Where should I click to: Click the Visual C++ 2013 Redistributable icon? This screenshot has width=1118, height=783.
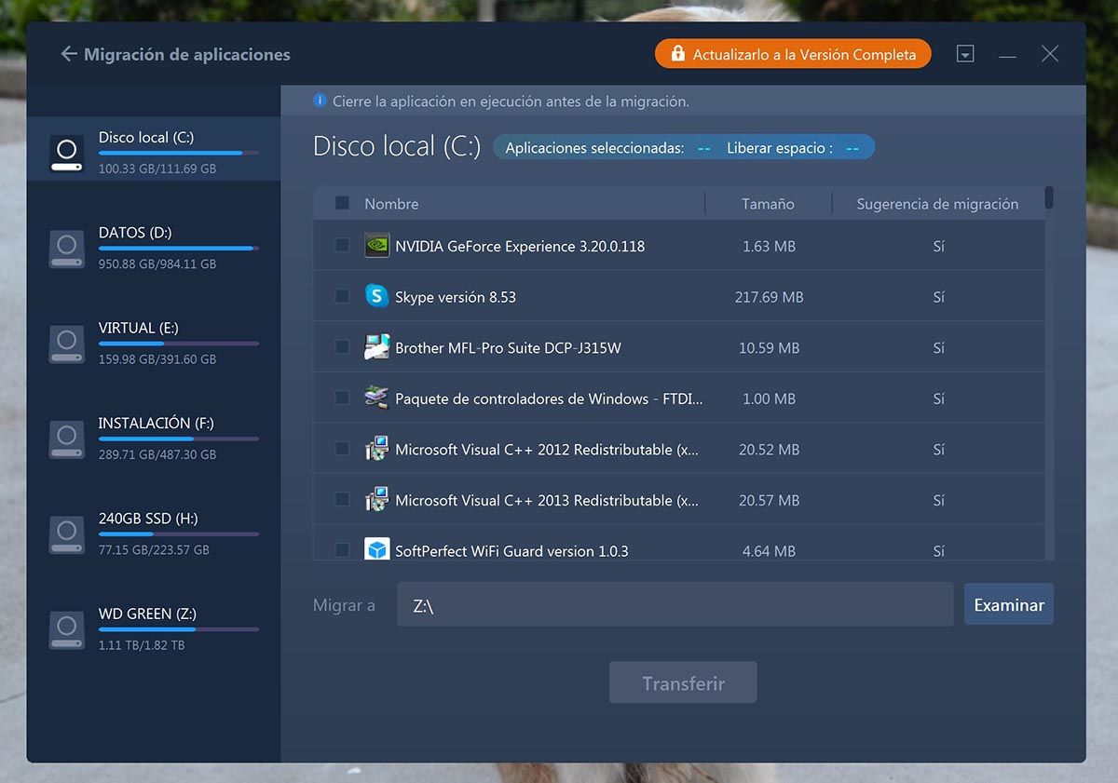376,499
